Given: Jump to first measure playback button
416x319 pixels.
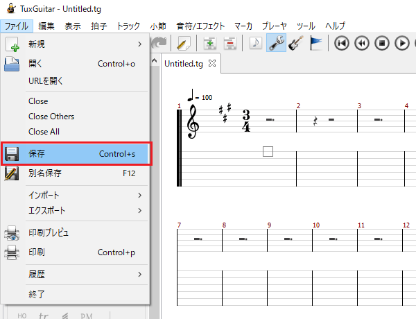Looking at the screenshot, I should click(342, 43).
